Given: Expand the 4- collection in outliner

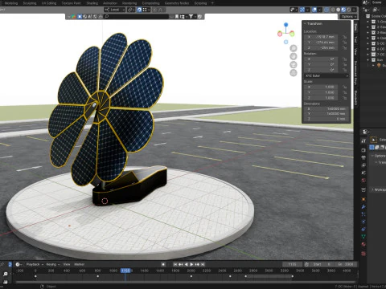Looking at the screenshot, I should [x=368, y=38].
